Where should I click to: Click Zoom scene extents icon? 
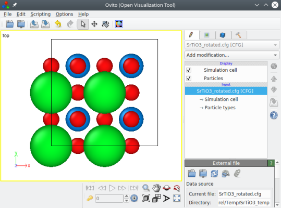(146, 198)
